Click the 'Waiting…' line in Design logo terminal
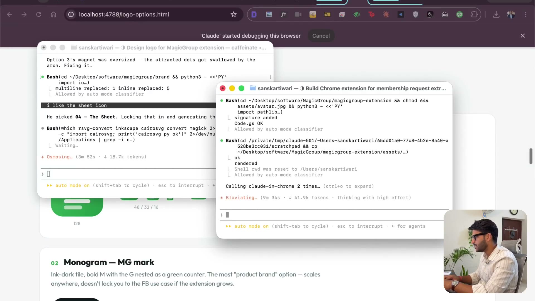Image resolution: width=535 pixels, height=301 pixels. [x=67, y=145]
